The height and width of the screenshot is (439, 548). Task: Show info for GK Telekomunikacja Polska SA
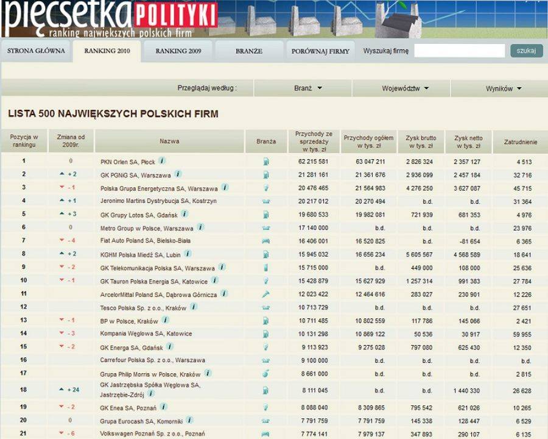(x=222, y=267)
